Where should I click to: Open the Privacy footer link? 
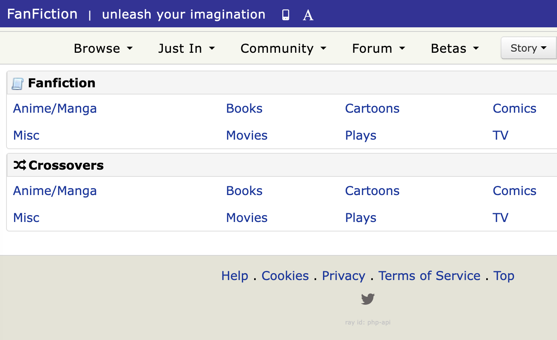point(344,276)
